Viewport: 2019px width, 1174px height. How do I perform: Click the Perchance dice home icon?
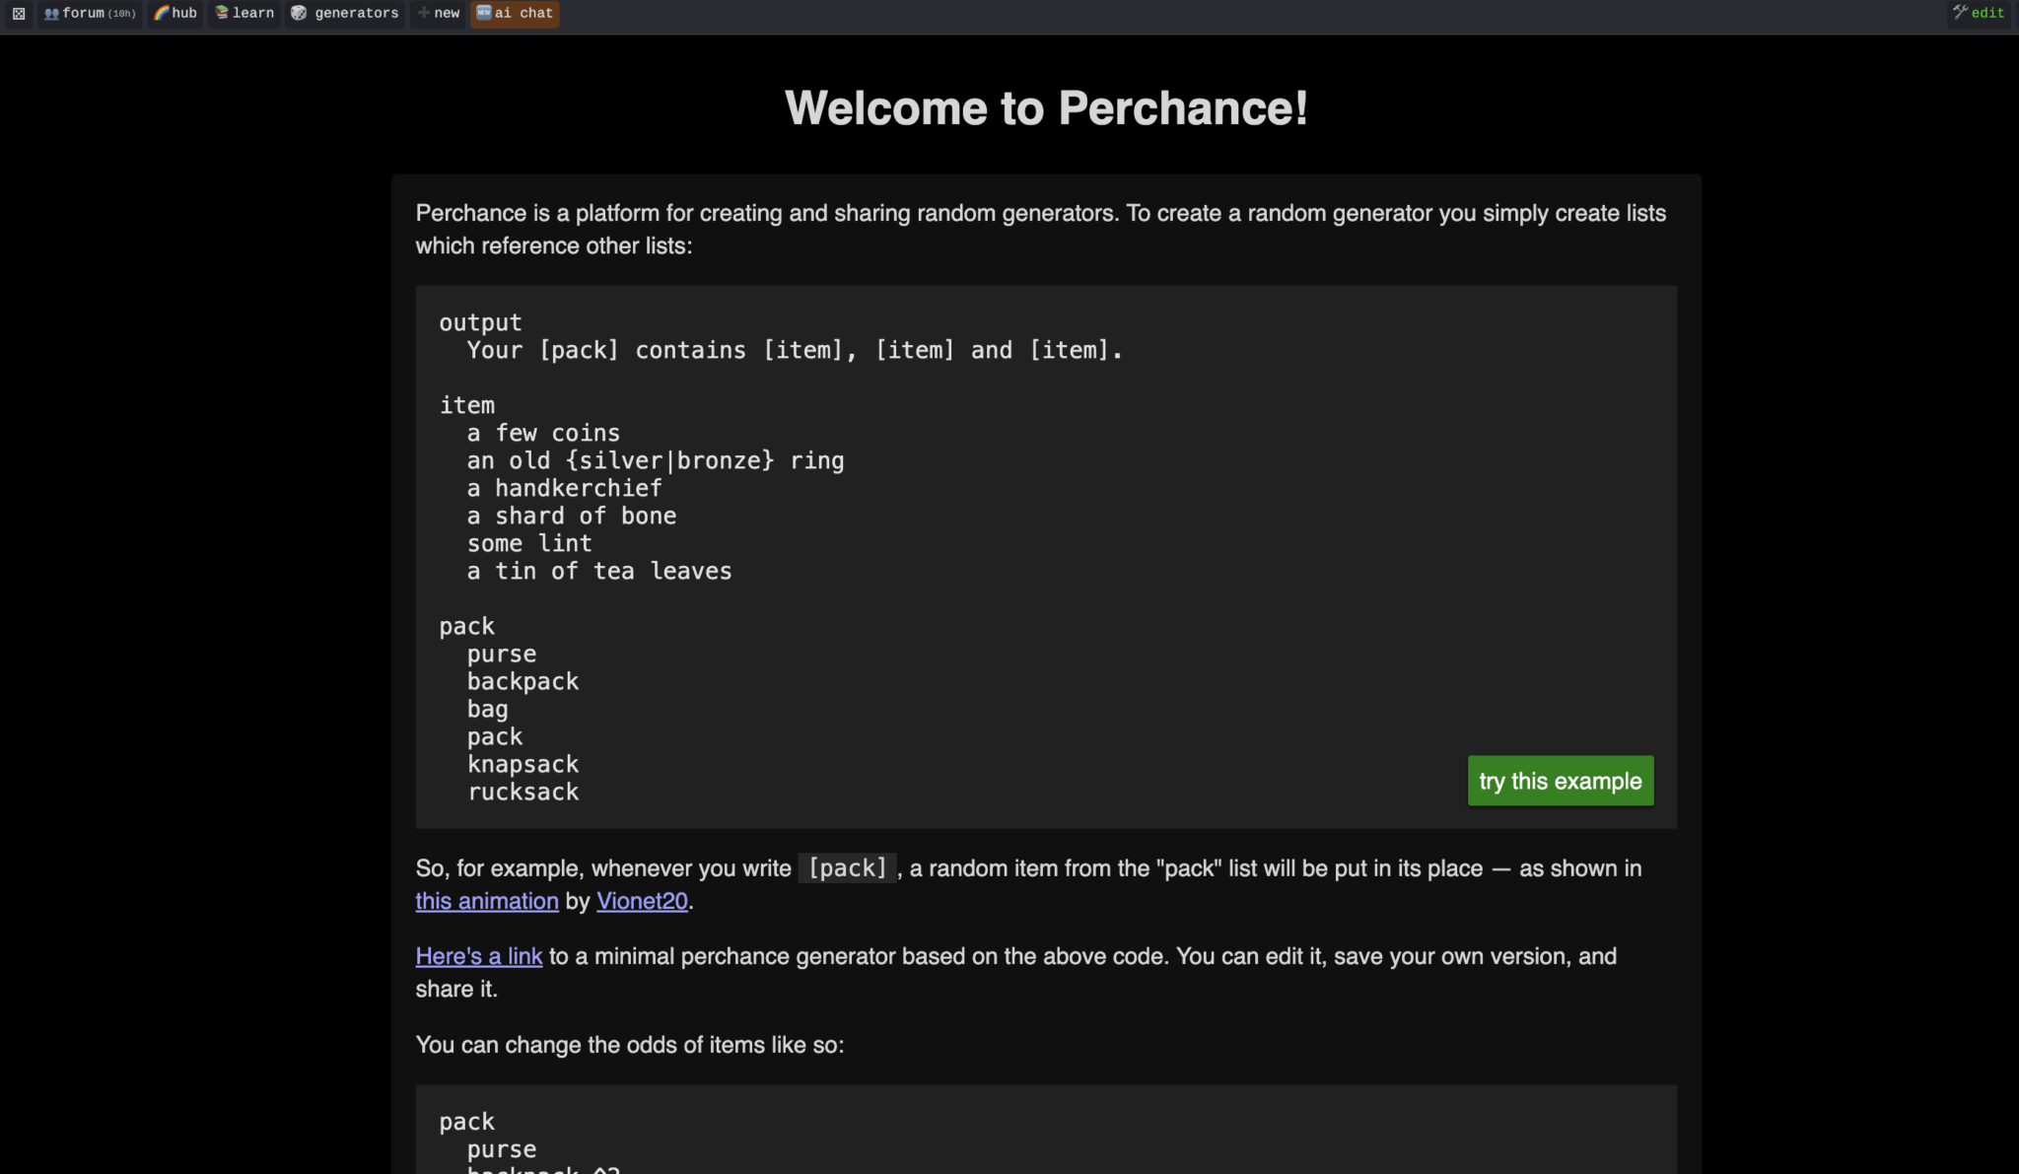pos(18,13)
